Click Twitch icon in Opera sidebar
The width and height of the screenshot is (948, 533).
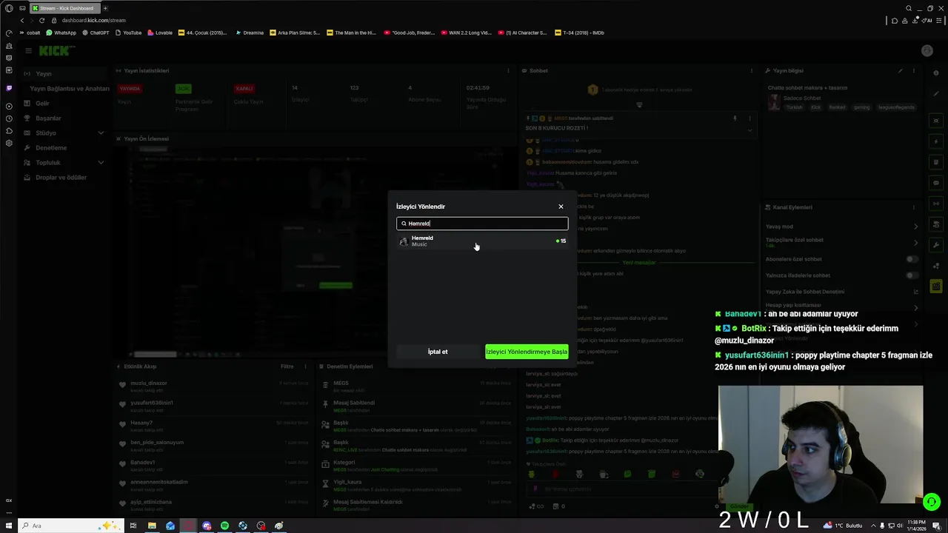coord(9,88)
